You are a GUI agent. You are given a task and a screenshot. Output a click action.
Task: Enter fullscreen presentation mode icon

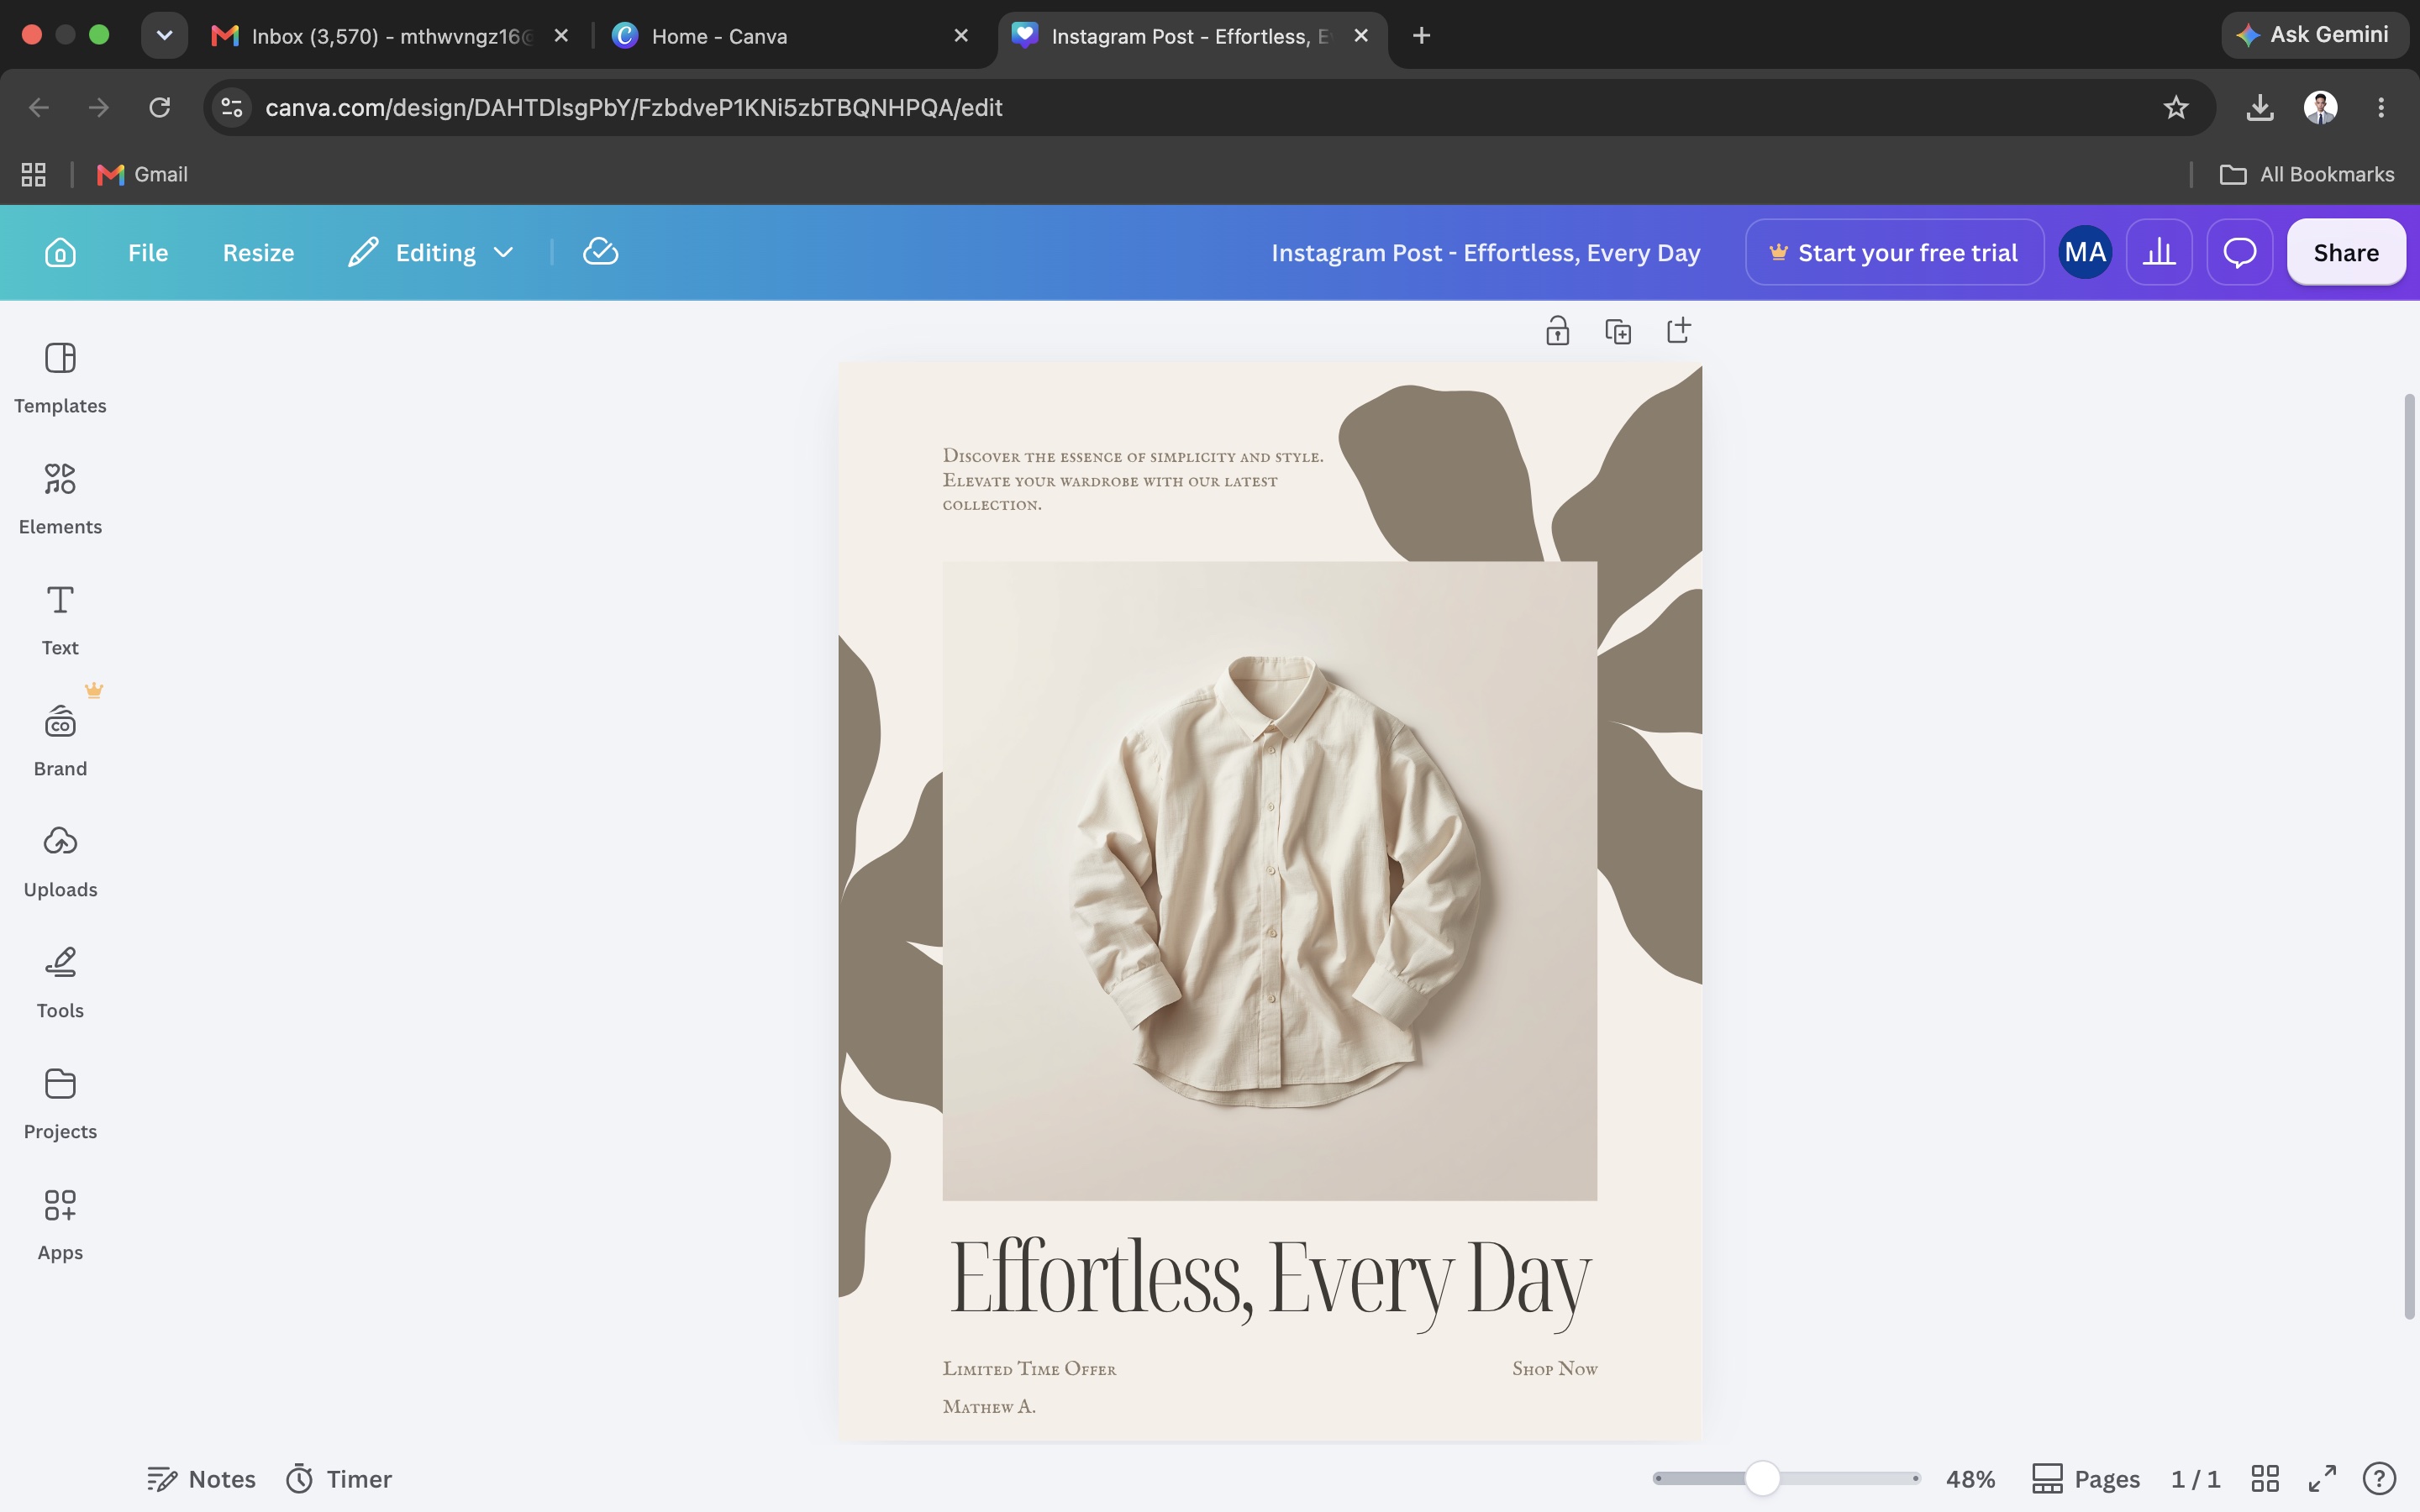(x=2322, y=1478)
